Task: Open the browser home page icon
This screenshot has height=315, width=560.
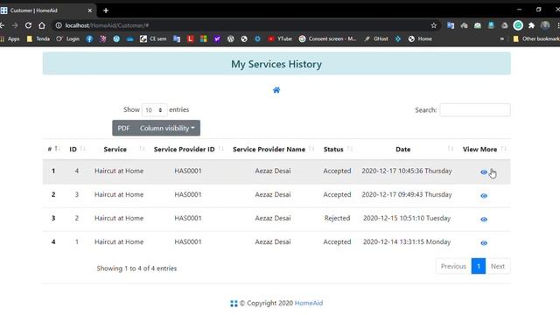Action: (42, 25)
